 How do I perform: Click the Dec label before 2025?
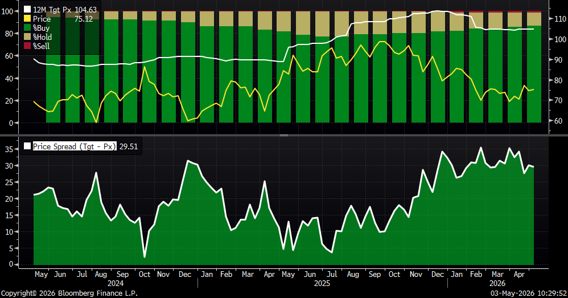point(185,275)
